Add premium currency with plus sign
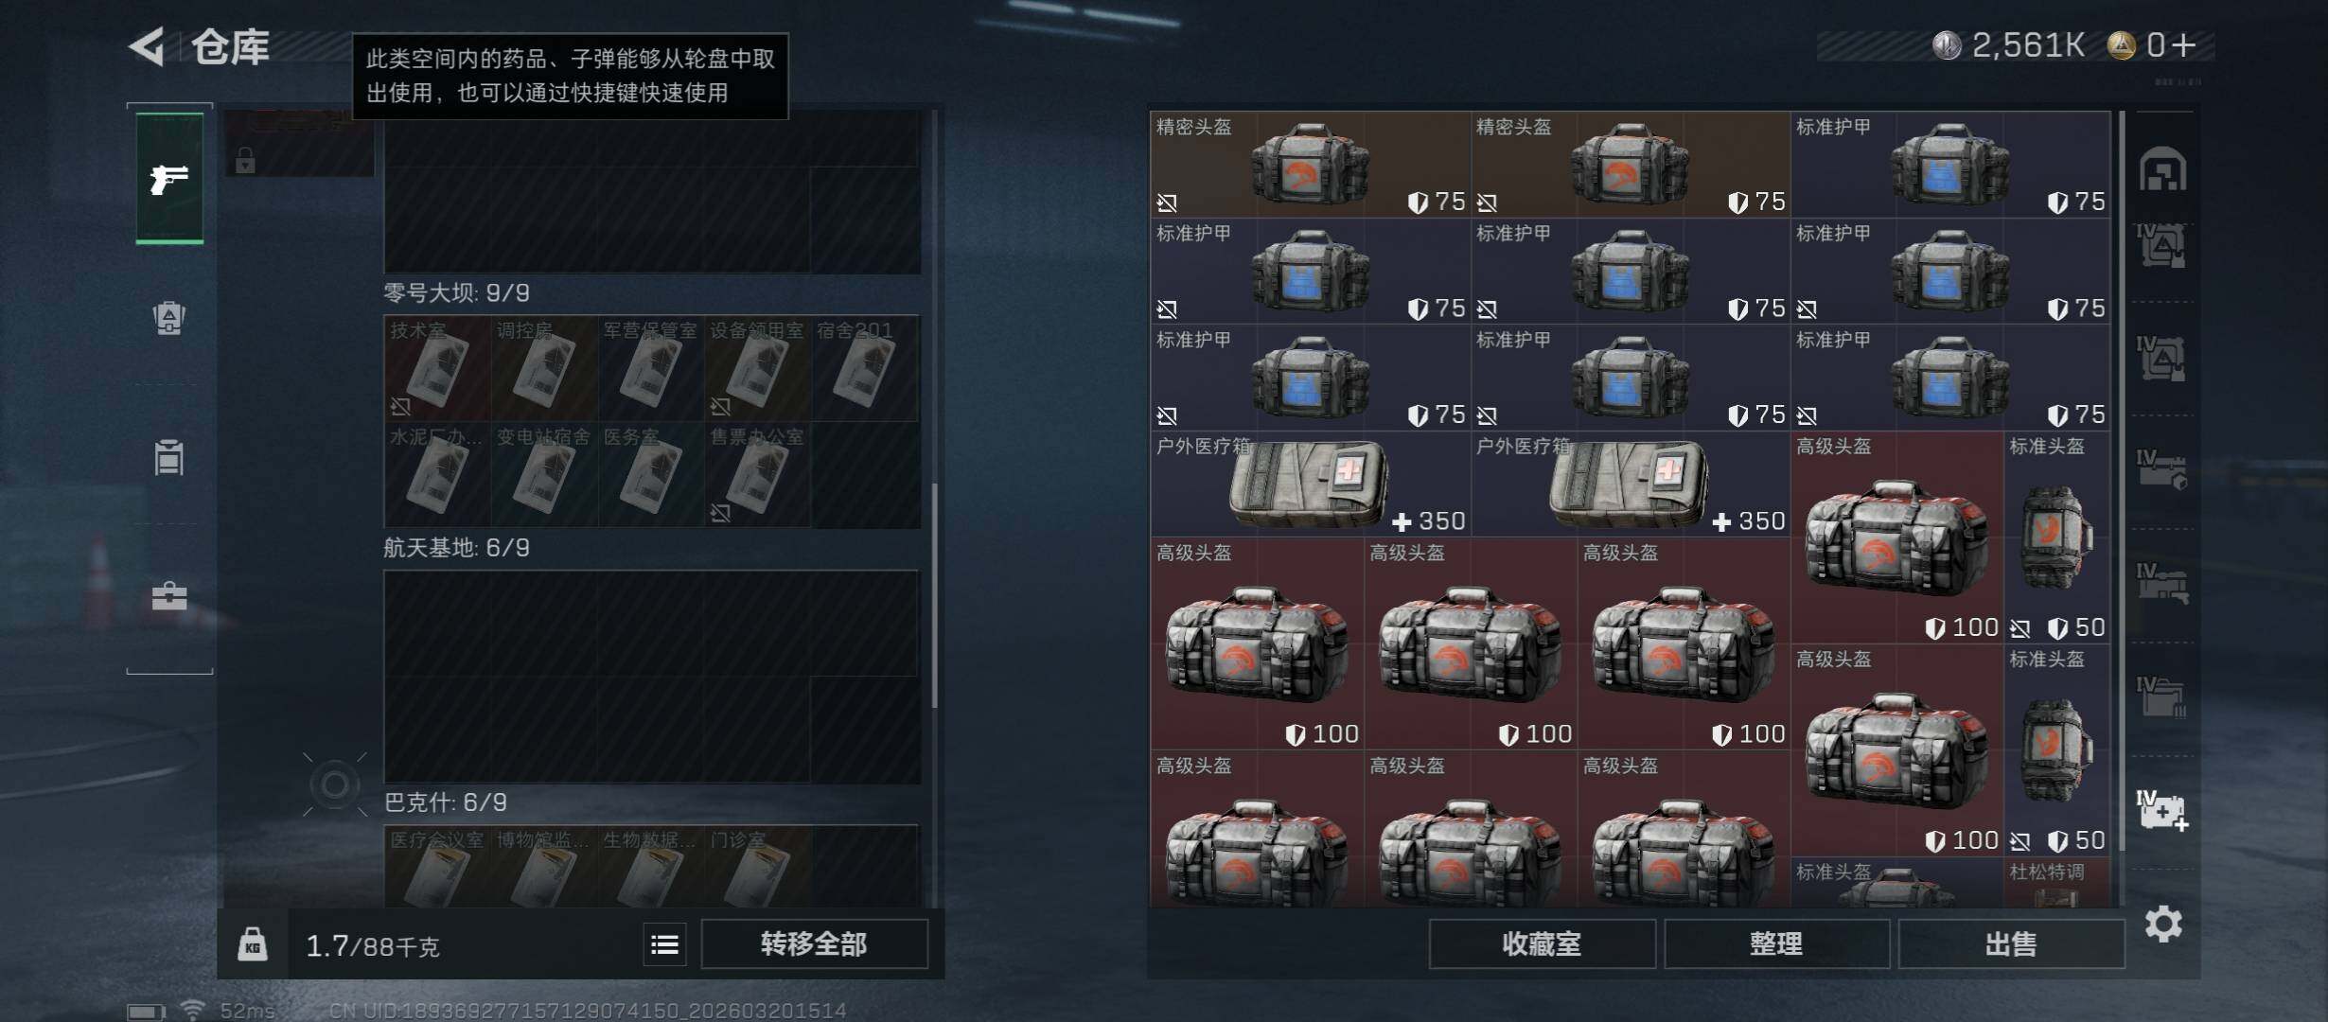Image resolution: width=2328 pixels, height=1022 pixels. [2184, 45]
